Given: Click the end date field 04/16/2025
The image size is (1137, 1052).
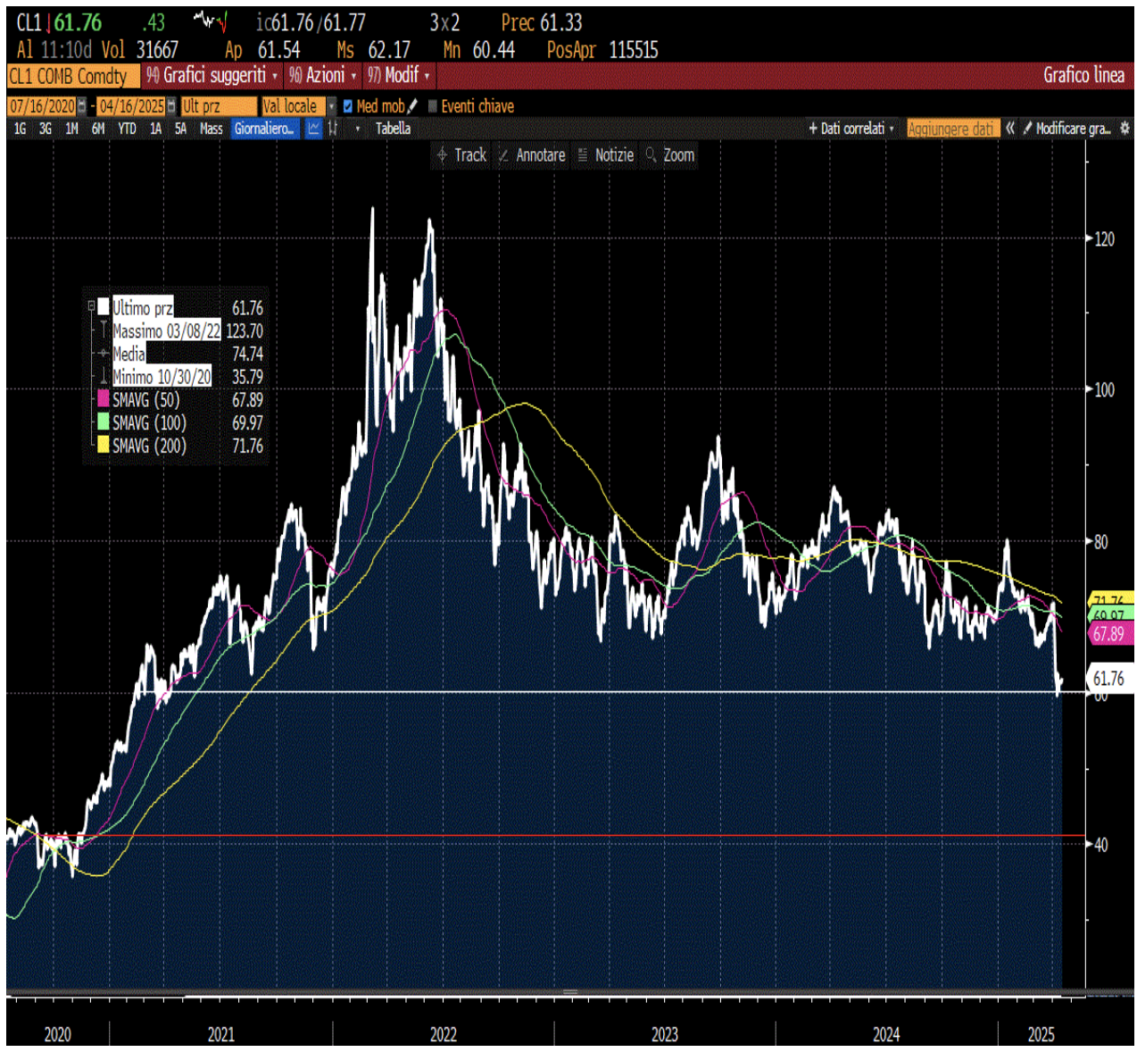Looking at the screenshot, I should pyautogui.click(x=131, y=106).
